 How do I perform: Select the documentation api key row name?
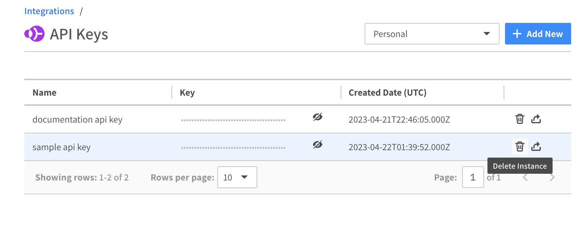click(77, 120)
